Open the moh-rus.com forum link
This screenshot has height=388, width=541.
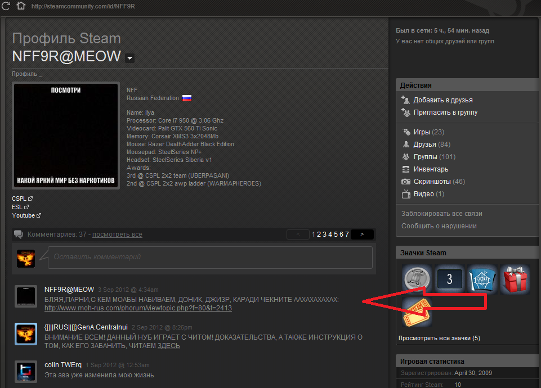pos(138,308)
